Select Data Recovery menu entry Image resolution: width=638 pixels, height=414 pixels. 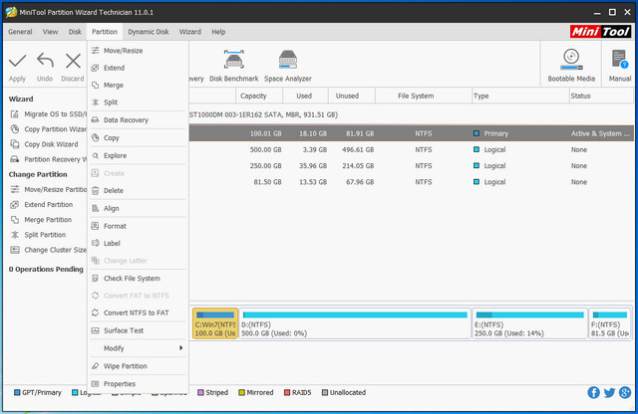(x=138, y=119)
